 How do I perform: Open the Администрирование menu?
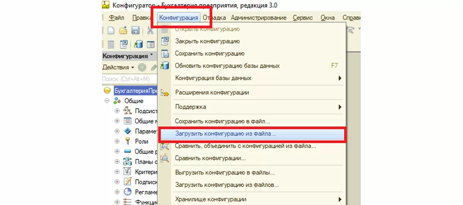[259, 18]
